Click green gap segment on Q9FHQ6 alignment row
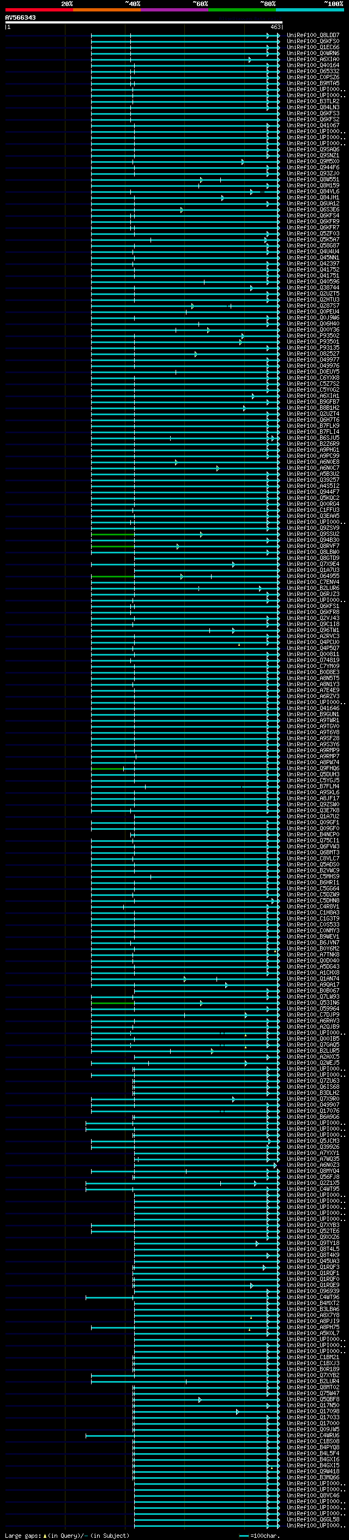349x1540 pixels. [107, 768]
